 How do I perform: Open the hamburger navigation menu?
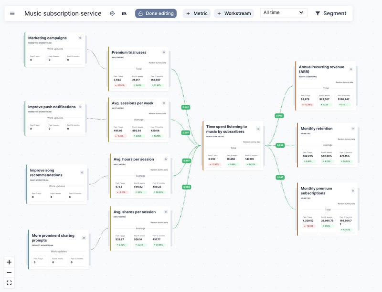(12, 13)
